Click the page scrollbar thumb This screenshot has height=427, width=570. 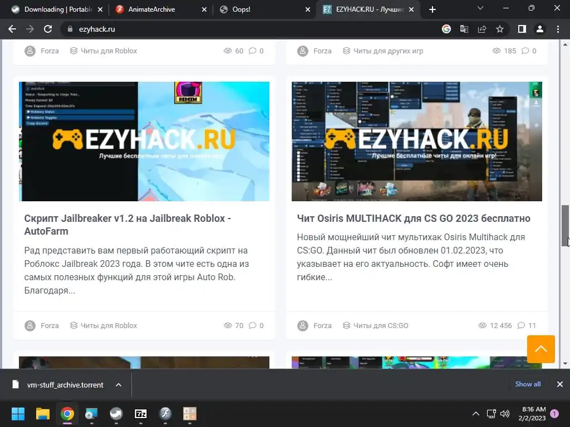coord(566,226)
